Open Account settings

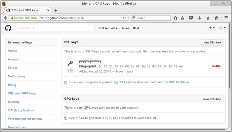click(x=13, y=59)
